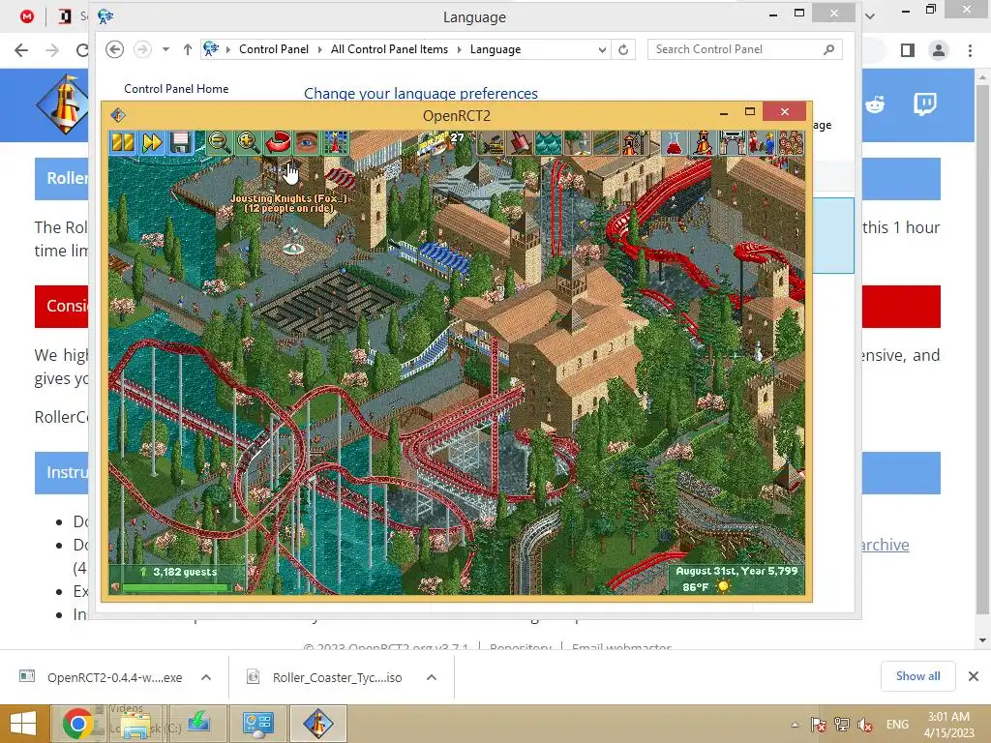Image resolution: width=991 pixels, height=743 pixels.
Task: Open options for Roller_Coaster_Tyc iso download
Action: 432,677
